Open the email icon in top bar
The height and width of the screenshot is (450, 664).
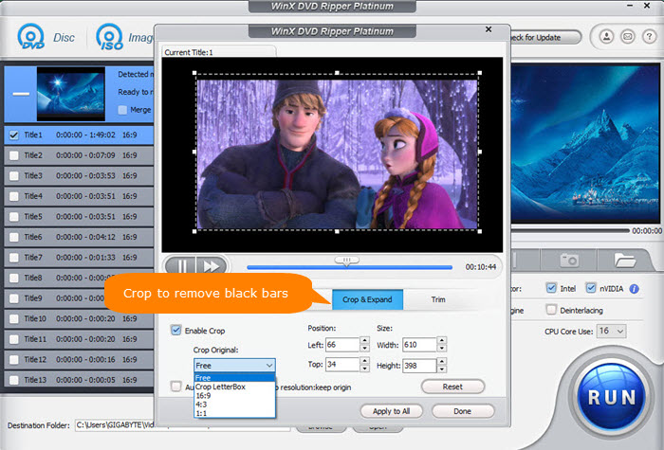click(628, 37)
